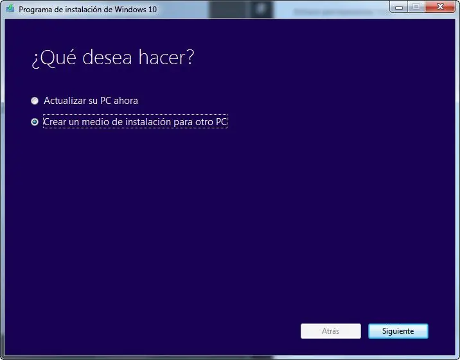Screen dimensions: 460x360
Task: Select the "Actualizar su PC ahora" radio button
Action: (35, 101)
